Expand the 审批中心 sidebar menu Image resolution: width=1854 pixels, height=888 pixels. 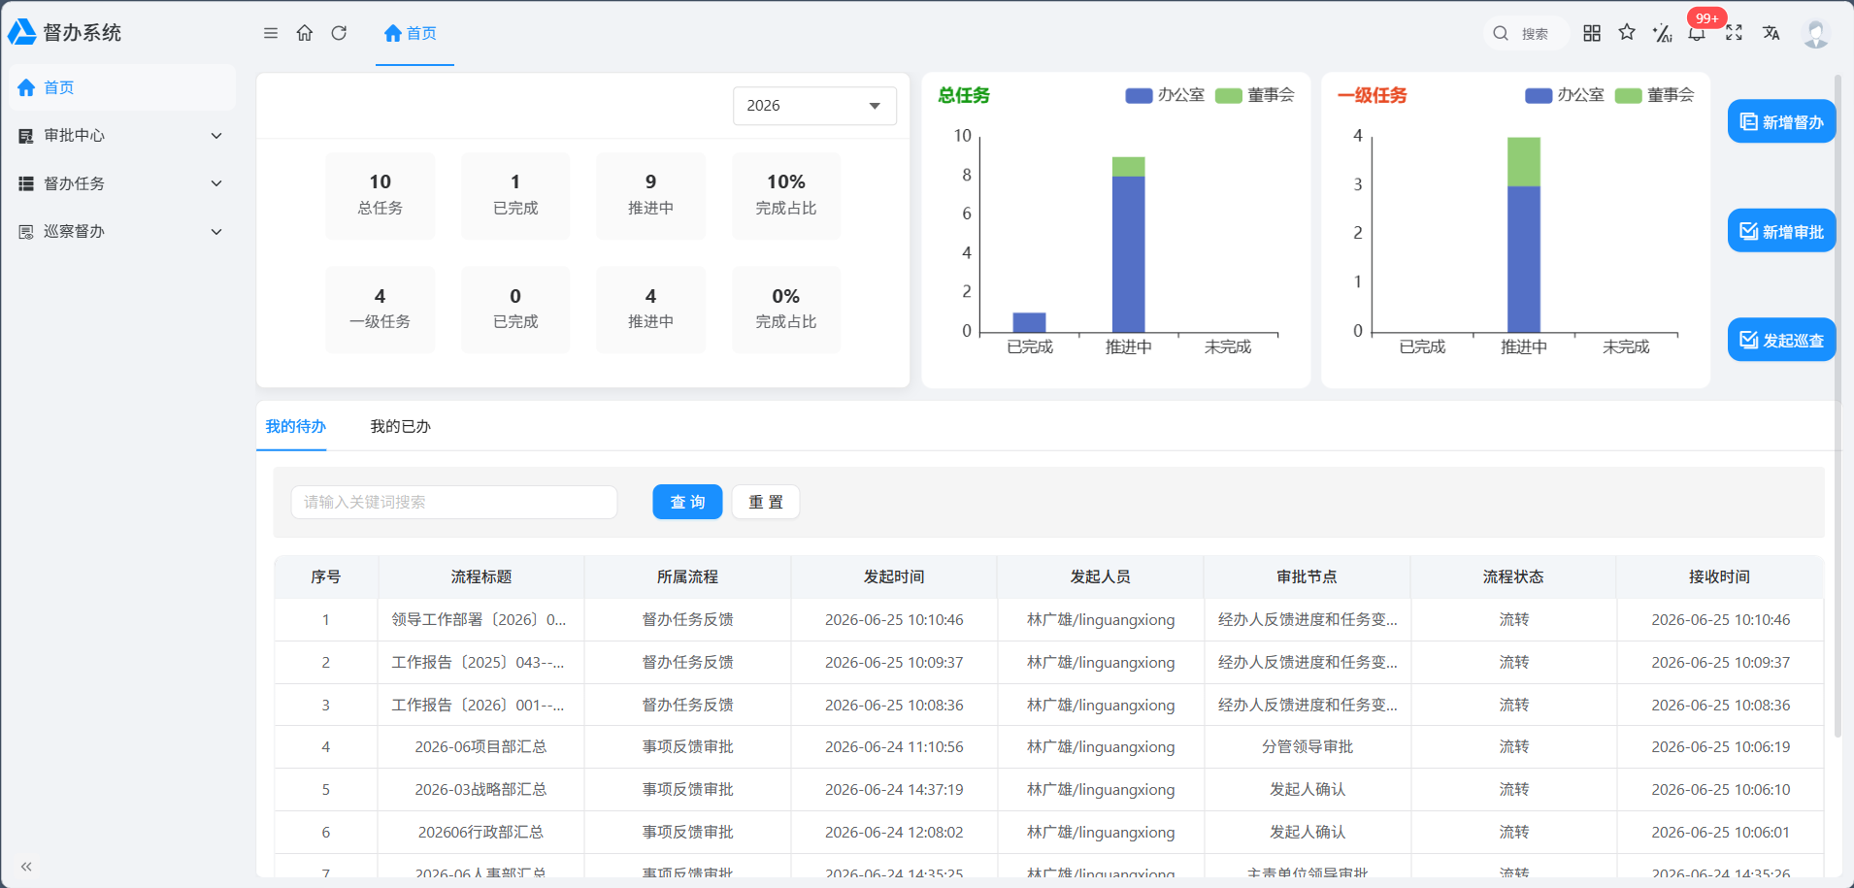pyautogui.click(x=118, y=136)
